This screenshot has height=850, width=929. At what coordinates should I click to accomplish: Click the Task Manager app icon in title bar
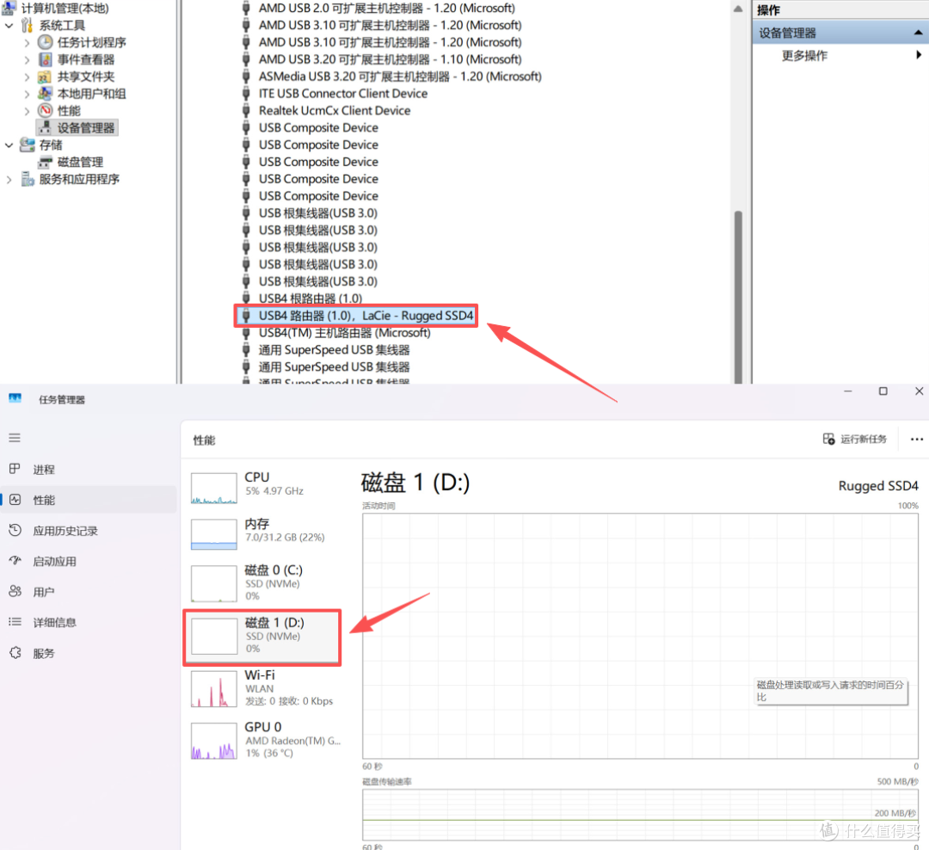point(15,399)
